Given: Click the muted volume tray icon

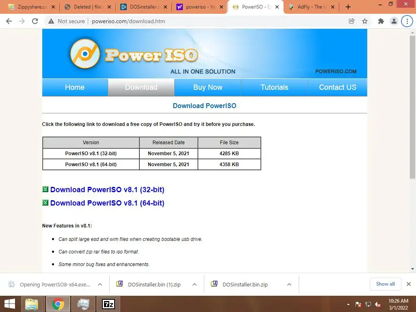Looking at the screenshot, I should click(378, 304).
